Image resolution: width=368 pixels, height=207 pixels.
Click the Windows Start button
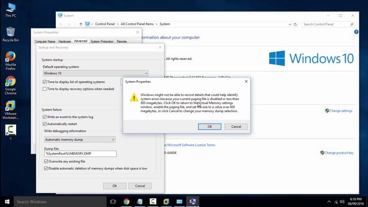[7, 202]
